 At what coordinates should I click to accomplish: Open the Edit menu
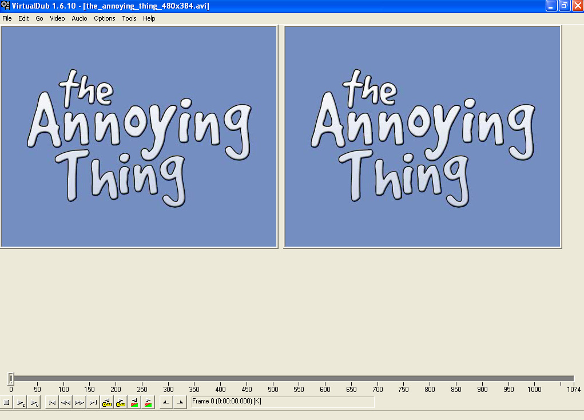pyautogui.click(x=23, y=18)
